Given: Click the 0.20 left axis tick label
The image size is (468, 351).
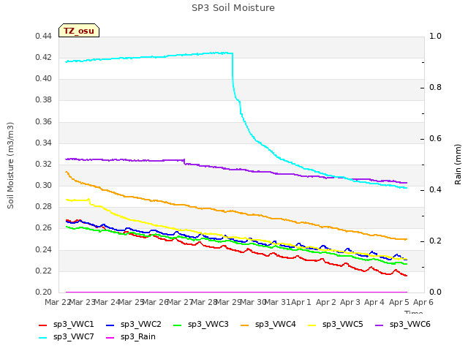Looking at the screenshot, I should tap(43, 292).
